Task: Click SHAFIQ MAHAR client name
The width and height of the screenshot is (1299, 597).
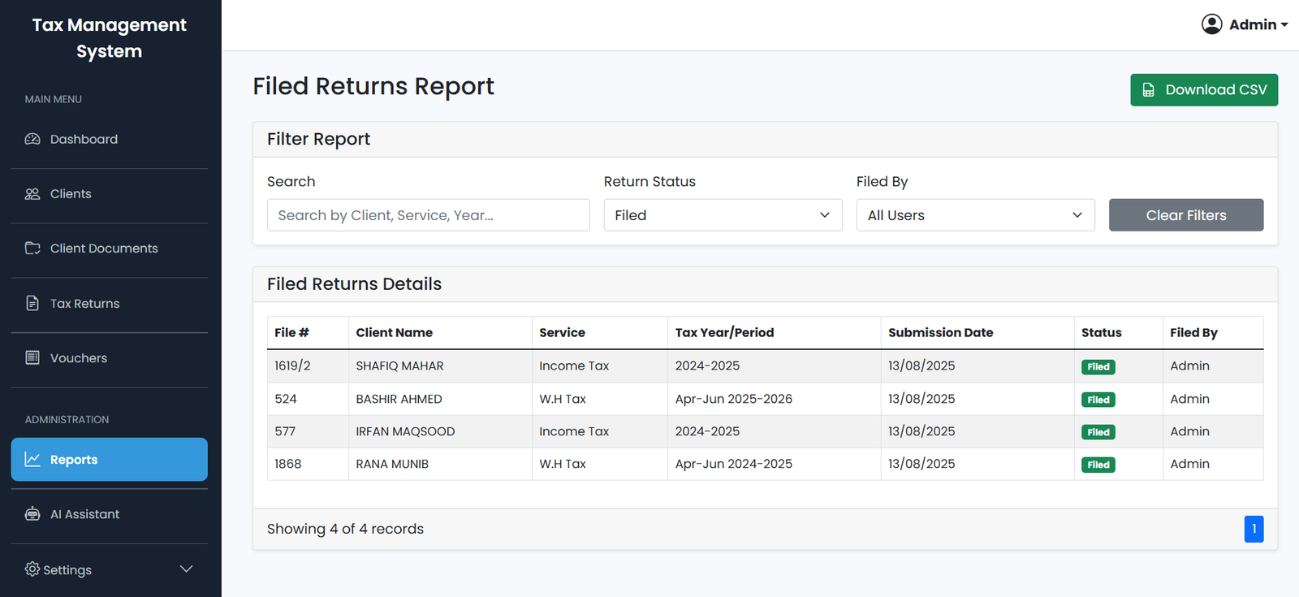Action: [x=399, y=366]
